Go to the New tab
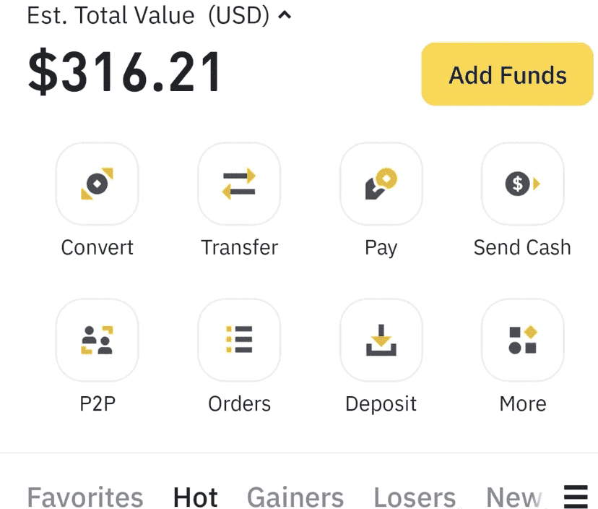This screenshot has height=509, width=598. [x=513, y=497]
